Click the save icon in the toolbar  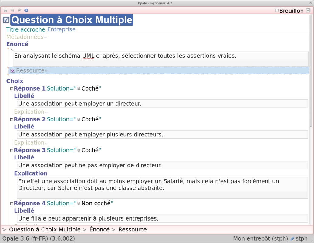click(5, 10)
